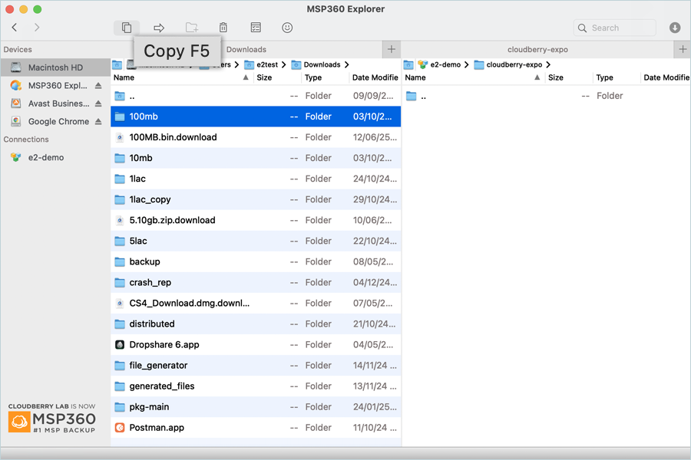Go back with the left arrow
The image size is (691, 460).
(x=15, y=28)
